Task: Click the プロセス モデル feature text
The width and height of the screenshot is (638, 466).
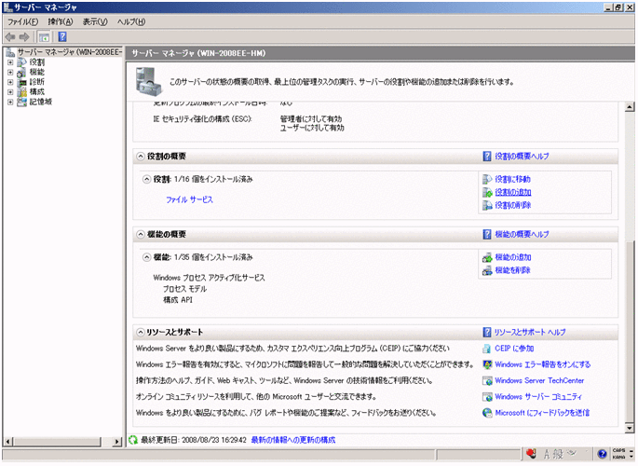Action: (185, 289)
